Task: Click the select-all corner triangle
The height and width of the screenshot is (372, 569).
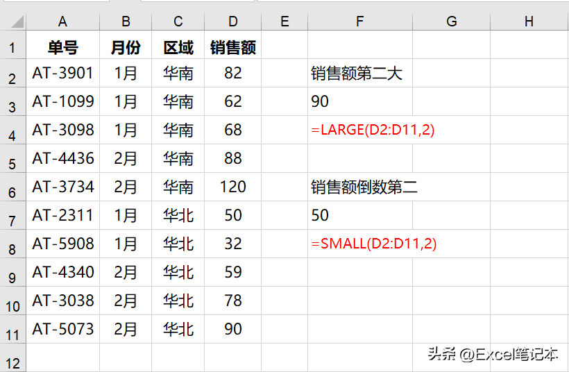Action: pyautogui.click(x=17, y=22)
